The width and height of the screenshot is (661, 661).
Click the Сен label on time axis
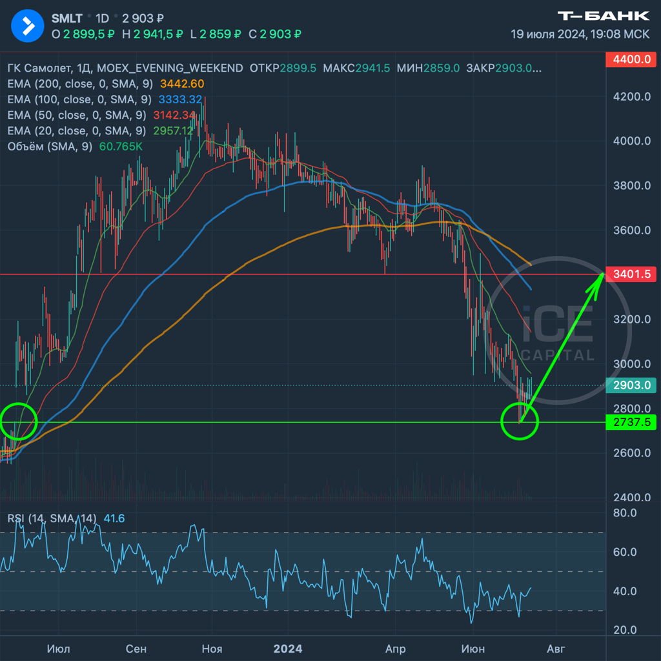(136, 648)
